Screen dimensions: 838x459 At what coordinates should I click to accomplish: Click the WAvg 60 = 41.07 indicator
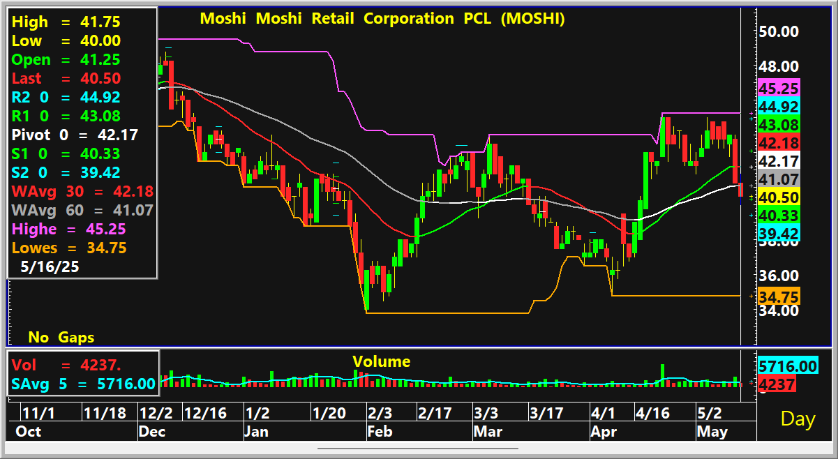82,210
